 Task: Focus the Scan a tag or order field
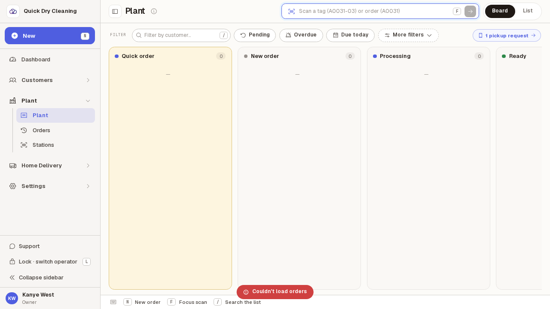380,11
